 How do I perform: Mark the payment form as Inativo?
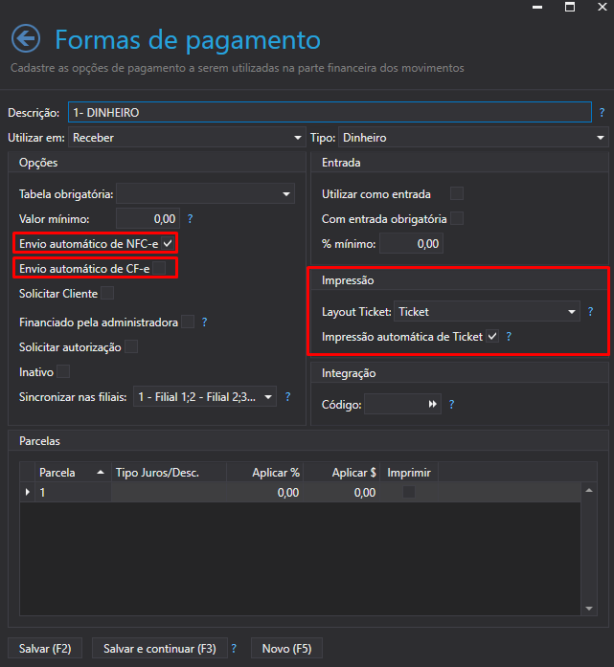tap(63, 372)
